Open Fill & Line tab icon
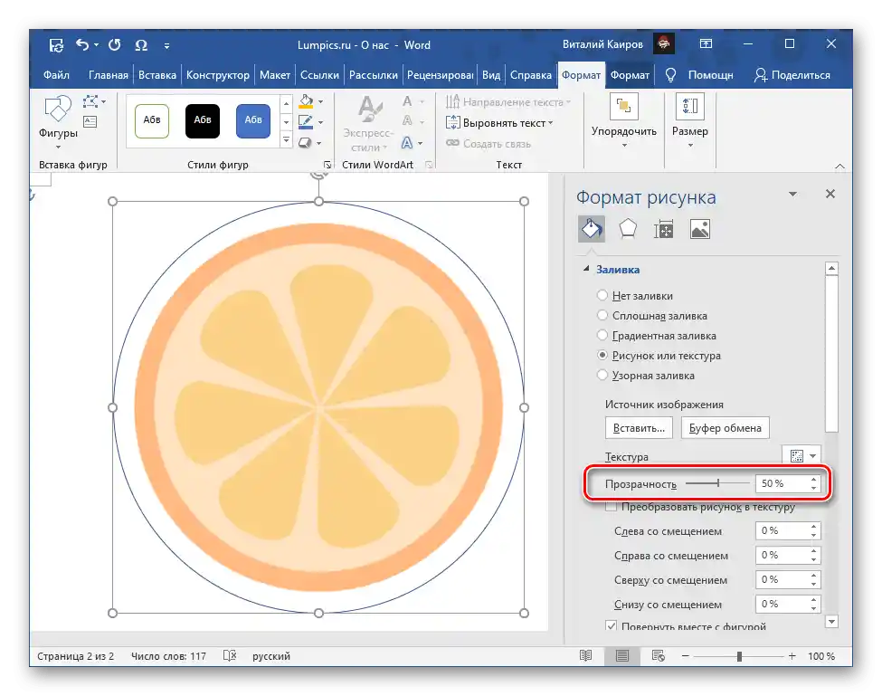Image resolution: width=882 pixels, height=696 pixels. [591, 229]
